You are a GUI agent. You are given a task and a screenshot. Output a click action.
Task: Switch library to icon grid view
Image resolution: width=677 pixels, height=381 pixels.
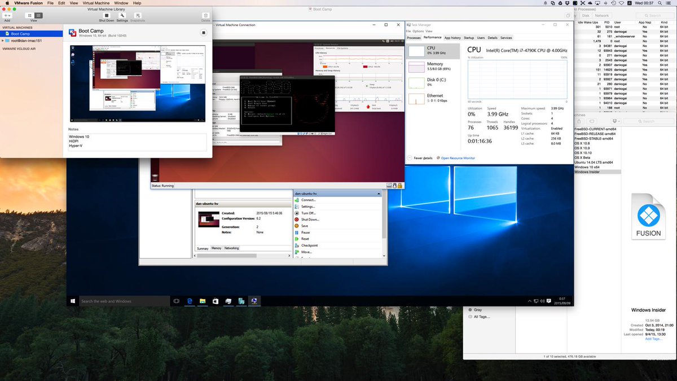pyautogui.click(x=30, y=15)
